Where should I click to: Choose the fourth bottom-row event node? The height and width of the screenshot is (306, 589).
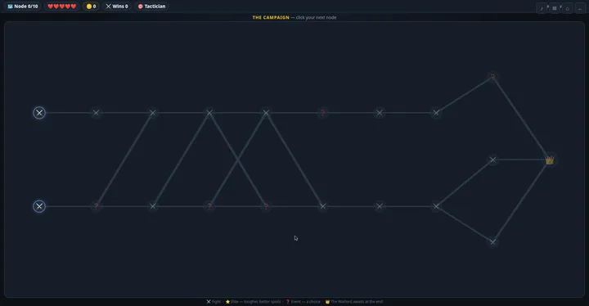(x=209, y=206)
